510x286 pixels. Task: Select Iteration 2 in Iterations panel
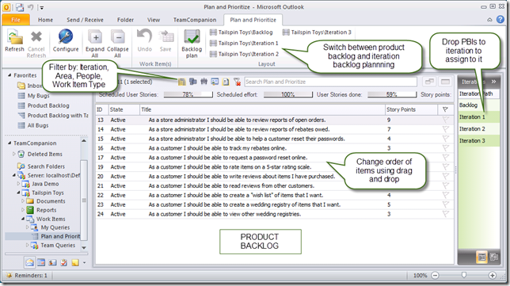coord(479,129)
